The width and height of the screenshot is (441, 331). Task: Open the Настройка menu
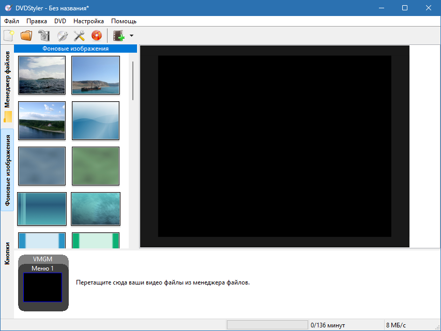[x=88, y=21]
